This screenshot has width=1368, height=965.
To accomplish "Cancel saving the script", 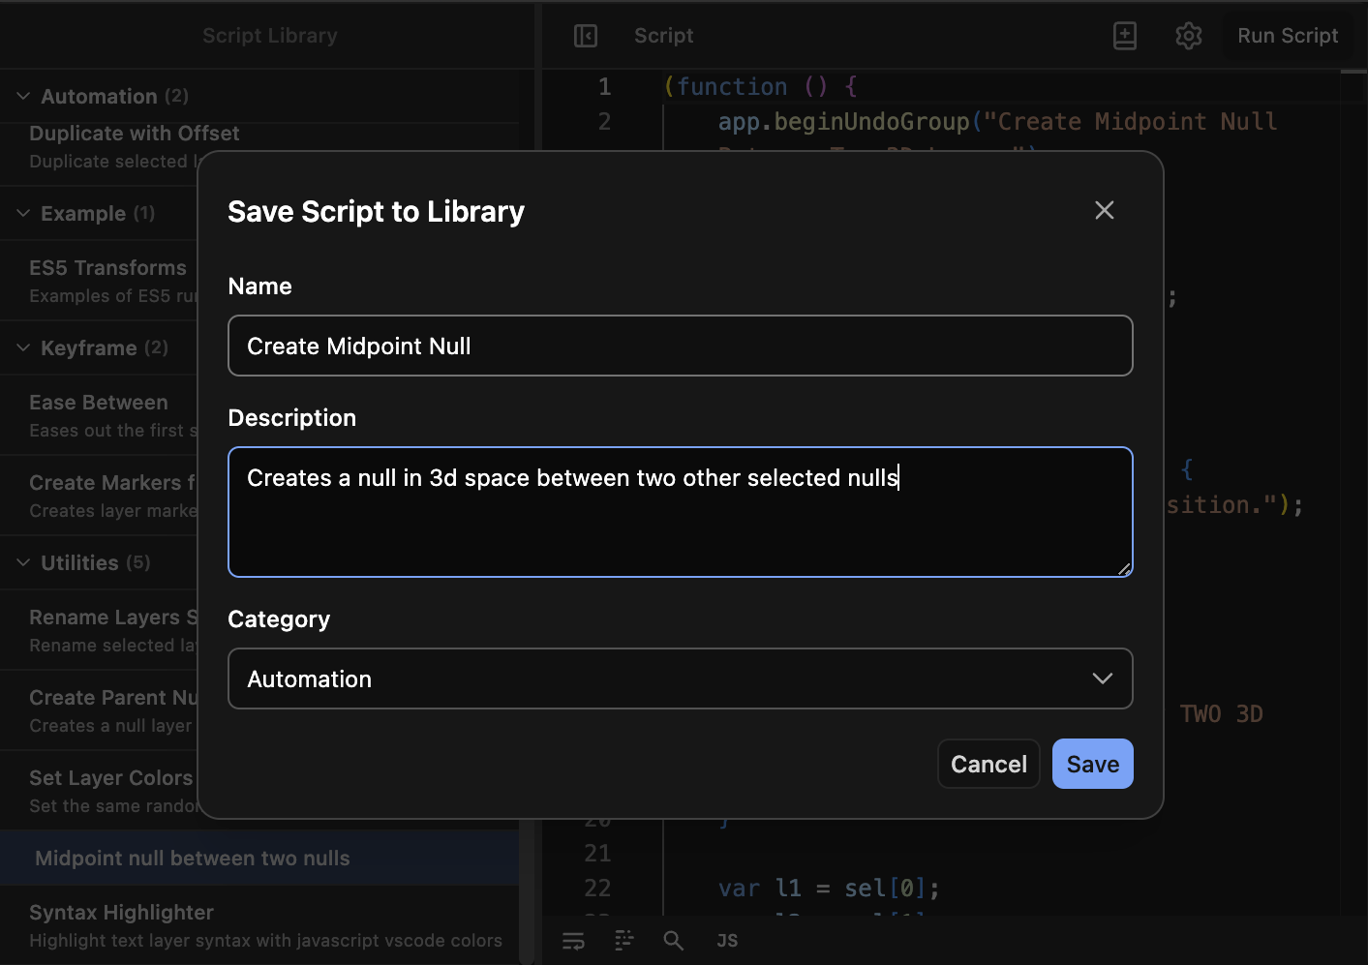I will pos(988,764).
